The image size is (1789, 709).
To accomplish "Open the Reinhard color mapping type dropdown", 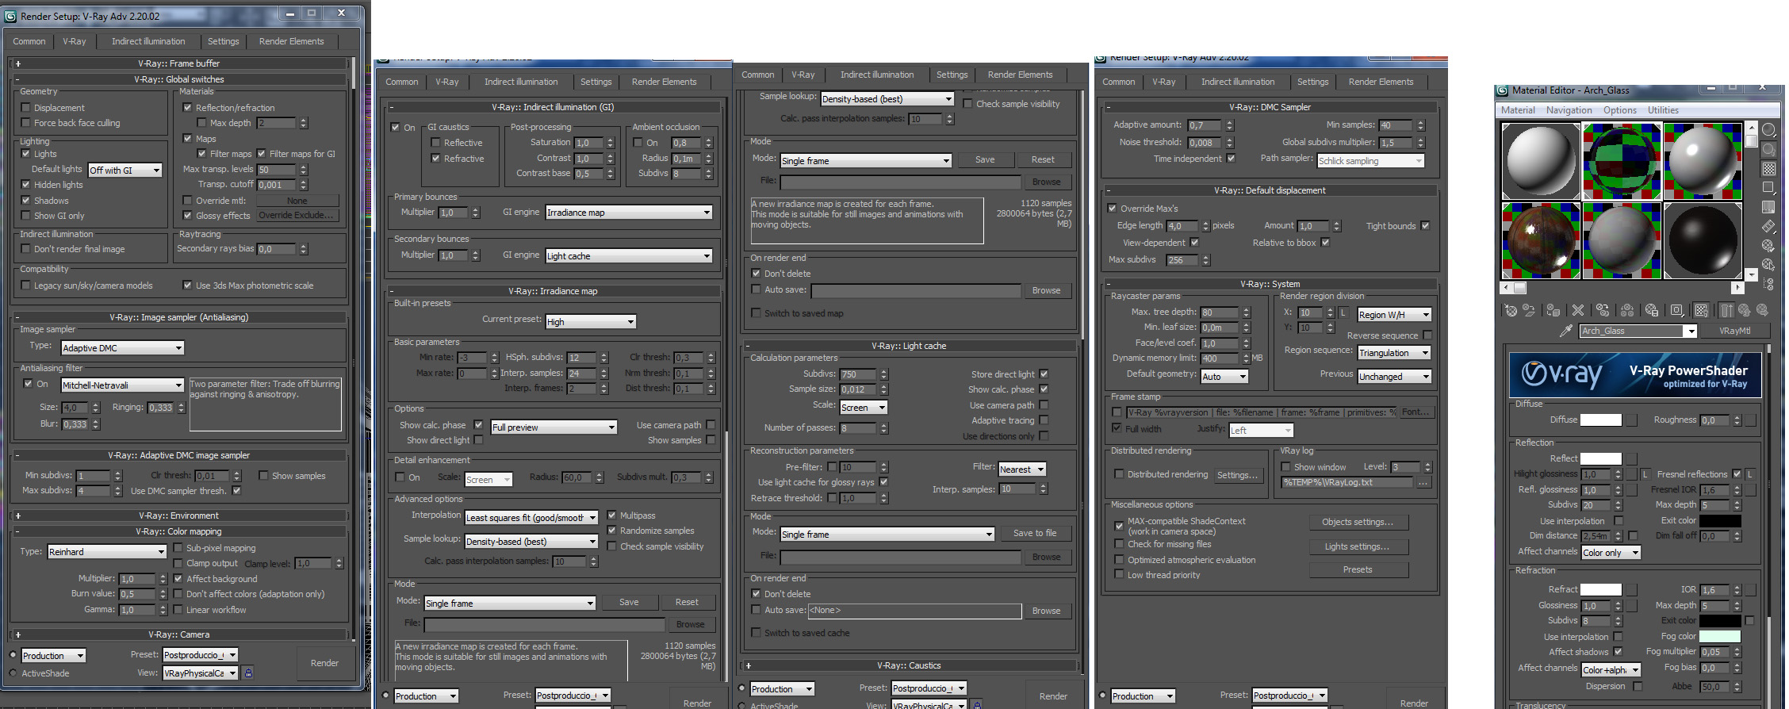I will pyautogui.click(x=106, y=551).
